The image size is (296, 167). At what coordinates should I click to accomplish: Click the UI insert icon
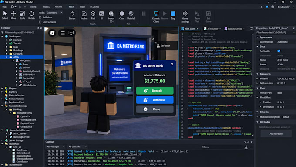(101, 15)
